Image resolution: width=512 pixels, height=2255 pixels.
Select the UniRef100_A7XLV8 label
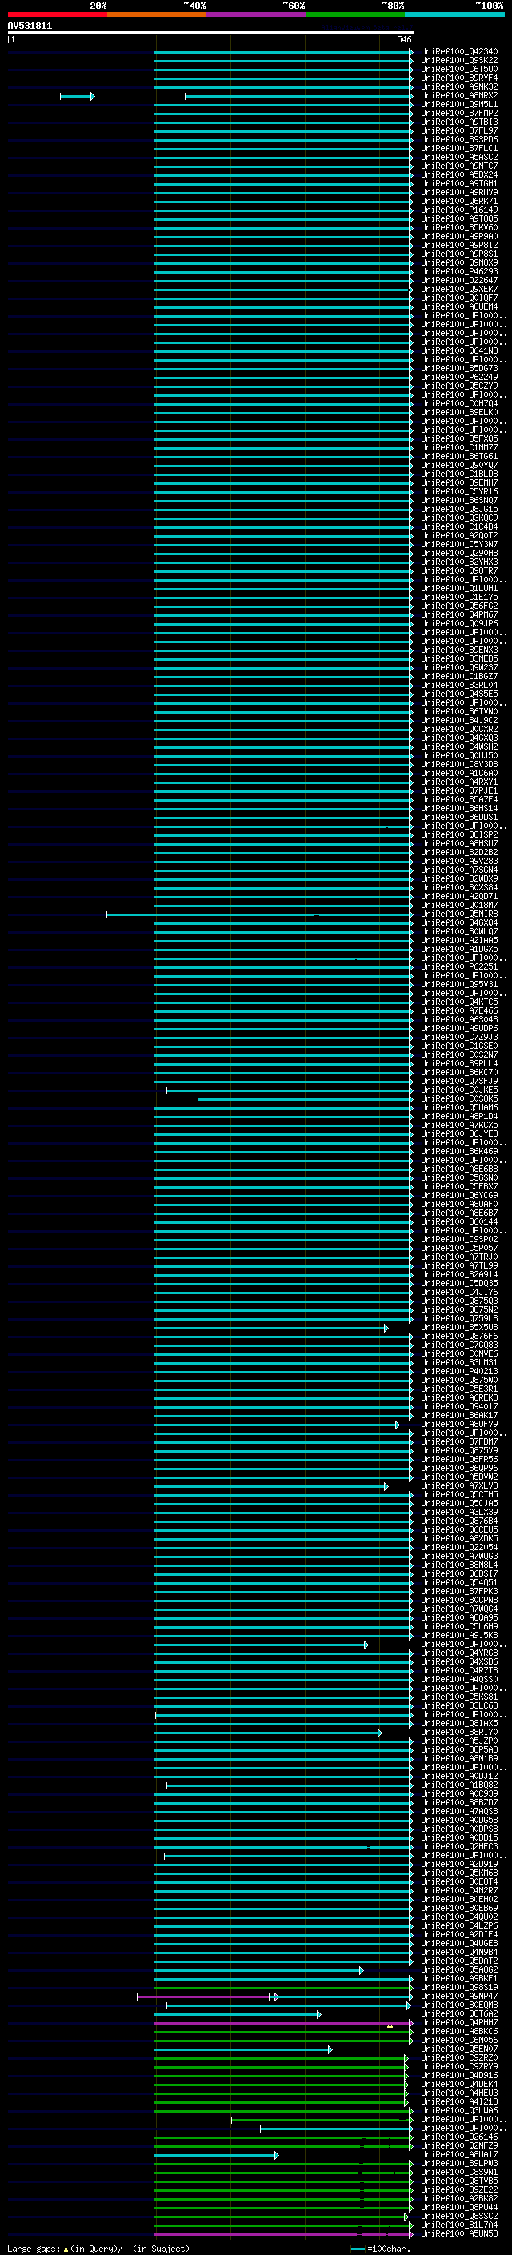pyautogui.click(x=459, y=1485)
